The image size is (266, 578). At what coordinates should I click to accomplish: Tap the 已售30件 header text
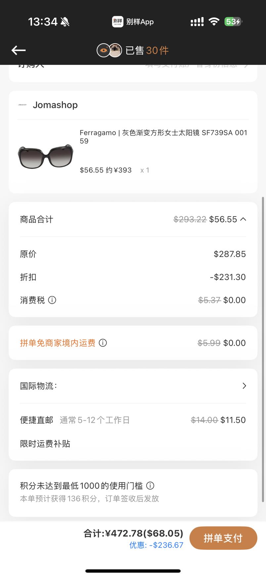click(x=147, y=50)
